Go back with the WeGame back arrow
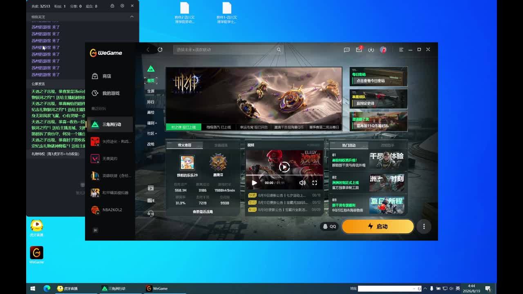The image size is (523, 294). 148,49
